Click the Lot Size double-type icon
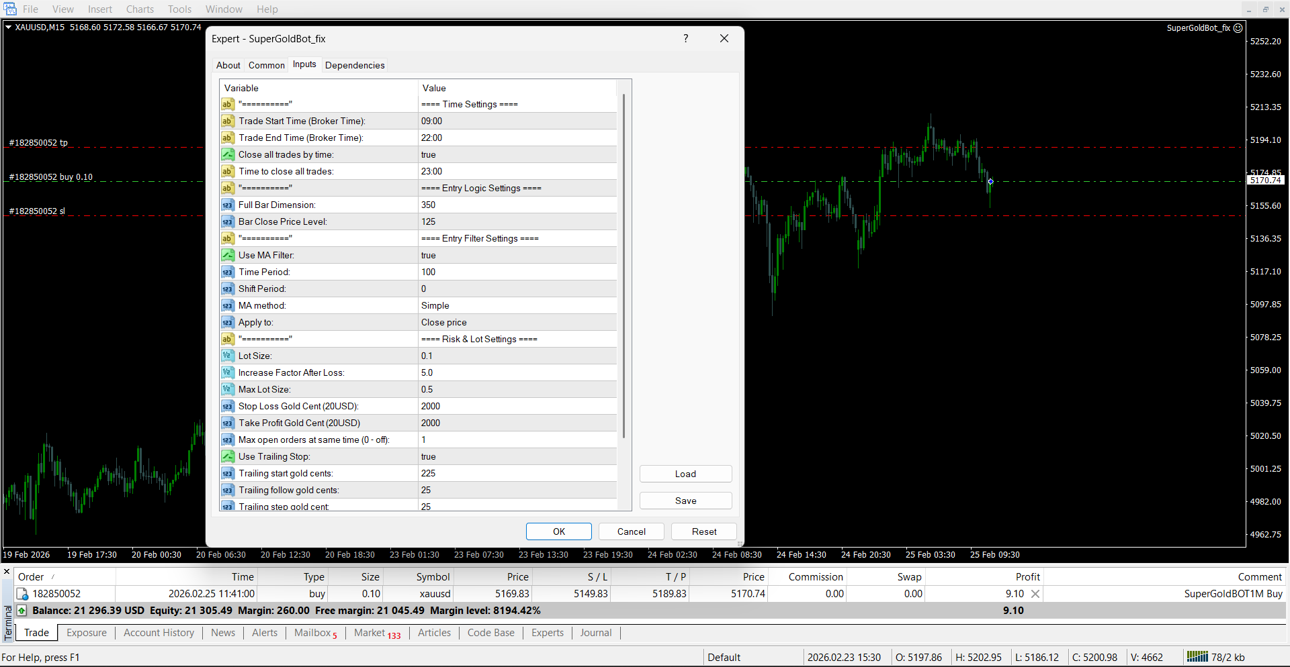Viewport: 1290px width, 667px height. 228,356
